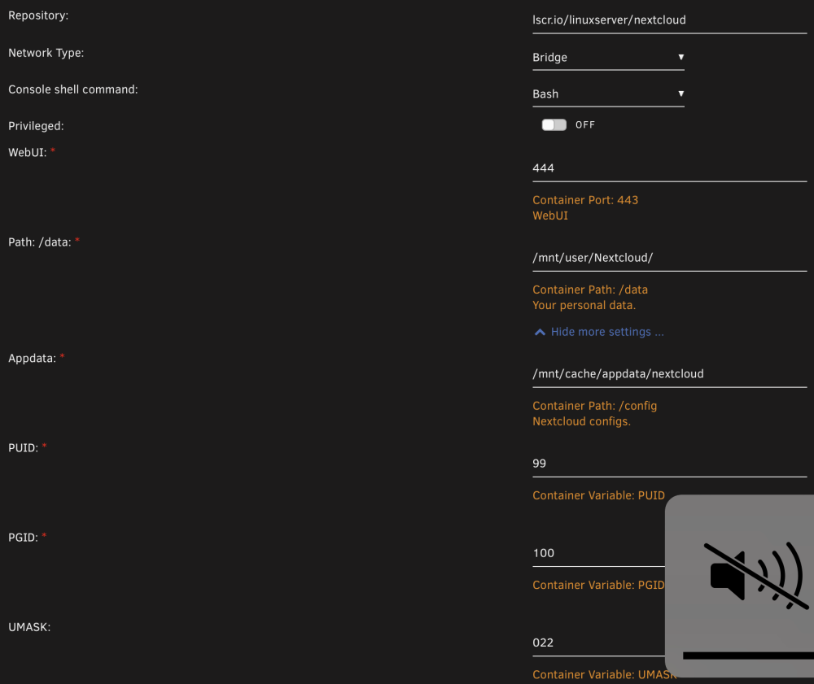This screenshot has height=684, width=814.
Task: Click the 'PGID:' label
Action: pyautogui.click(x=24, y=538)
